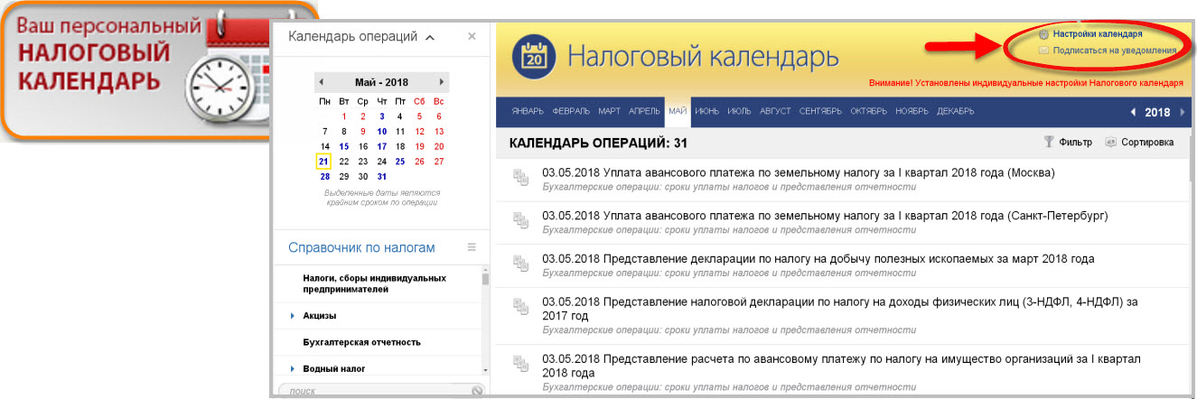The height and width of the screenshot is (399, 1197).
Task: Switch to next year after 2018
Action: [x=1183, y=112]
